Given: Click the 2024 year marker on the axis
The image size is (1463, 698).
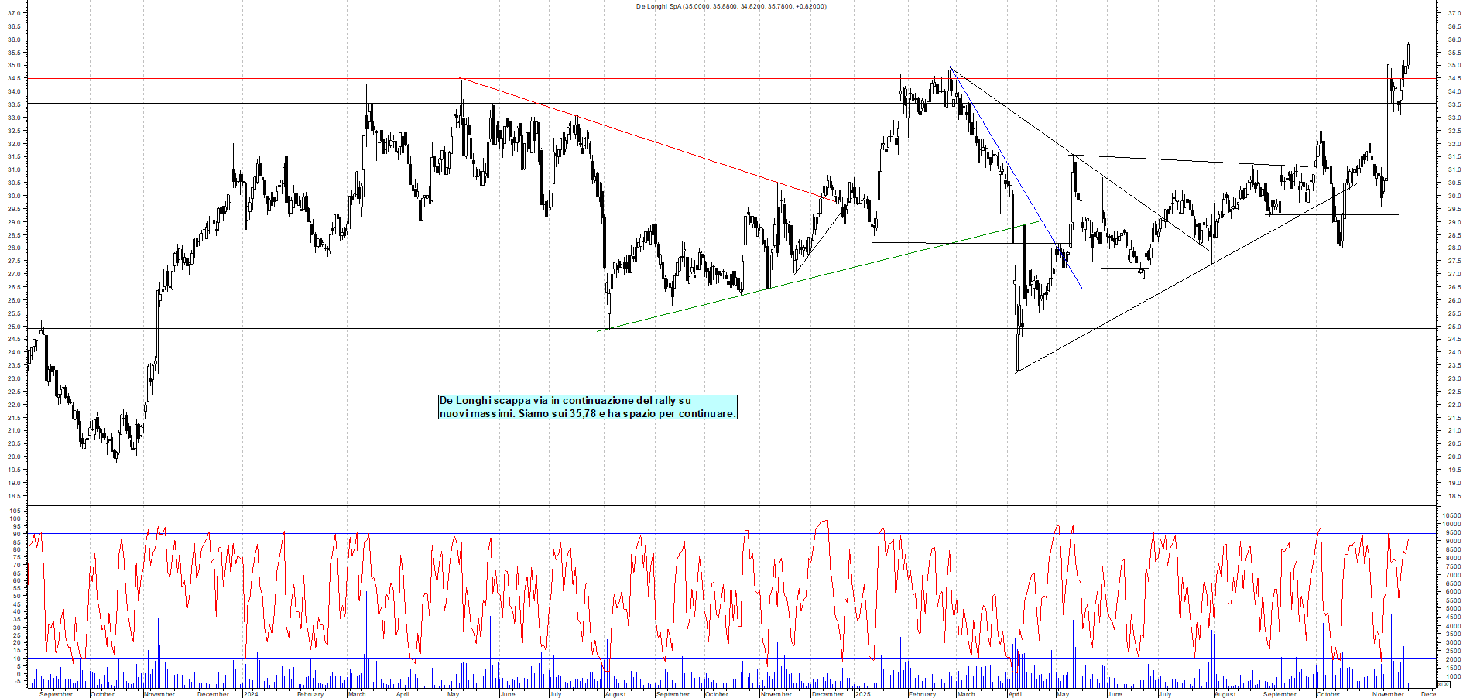Looking at the screenshot, I should click(x=252, y=695).
